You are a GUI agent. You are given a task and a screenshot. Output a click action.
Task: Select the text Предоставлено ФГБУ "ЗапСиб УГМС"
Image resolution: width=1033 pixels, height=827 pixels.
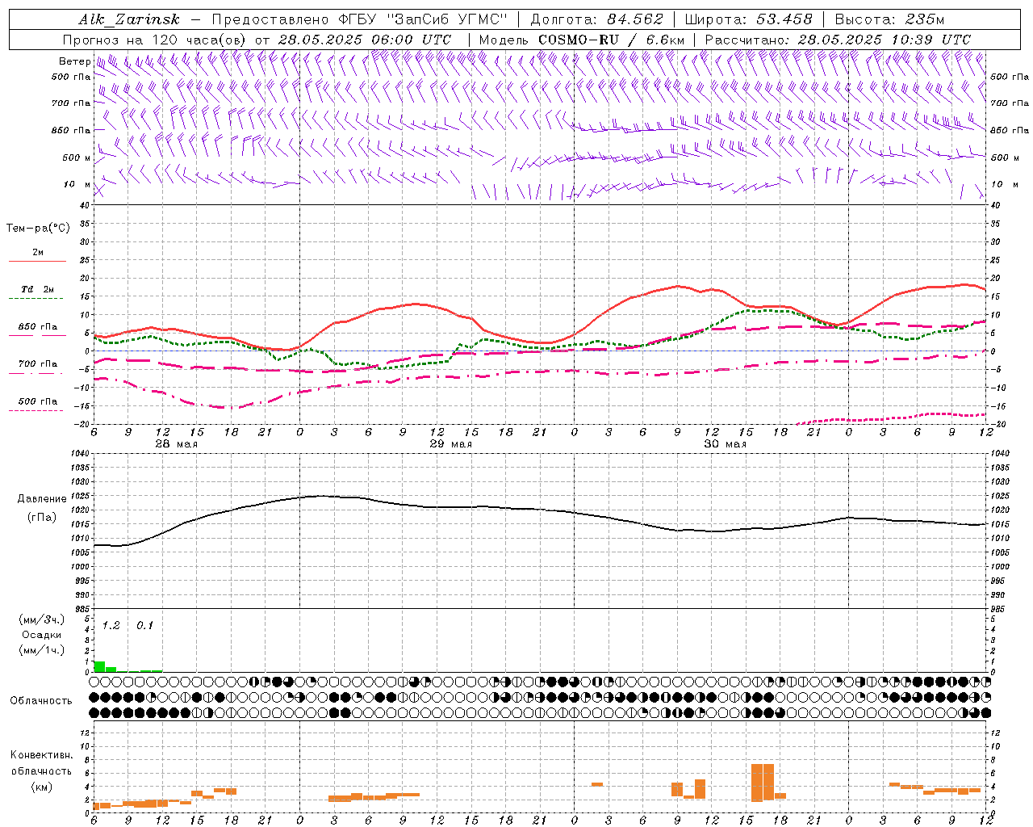pyautogui.click(x=359, y=19)
